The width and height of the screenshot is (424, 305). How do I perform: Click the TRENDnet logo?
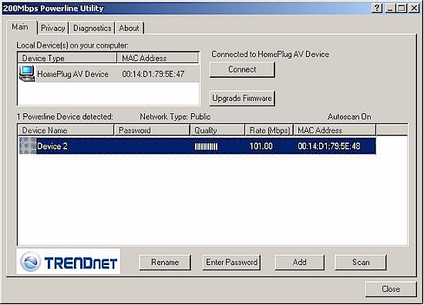coord(69,262)
